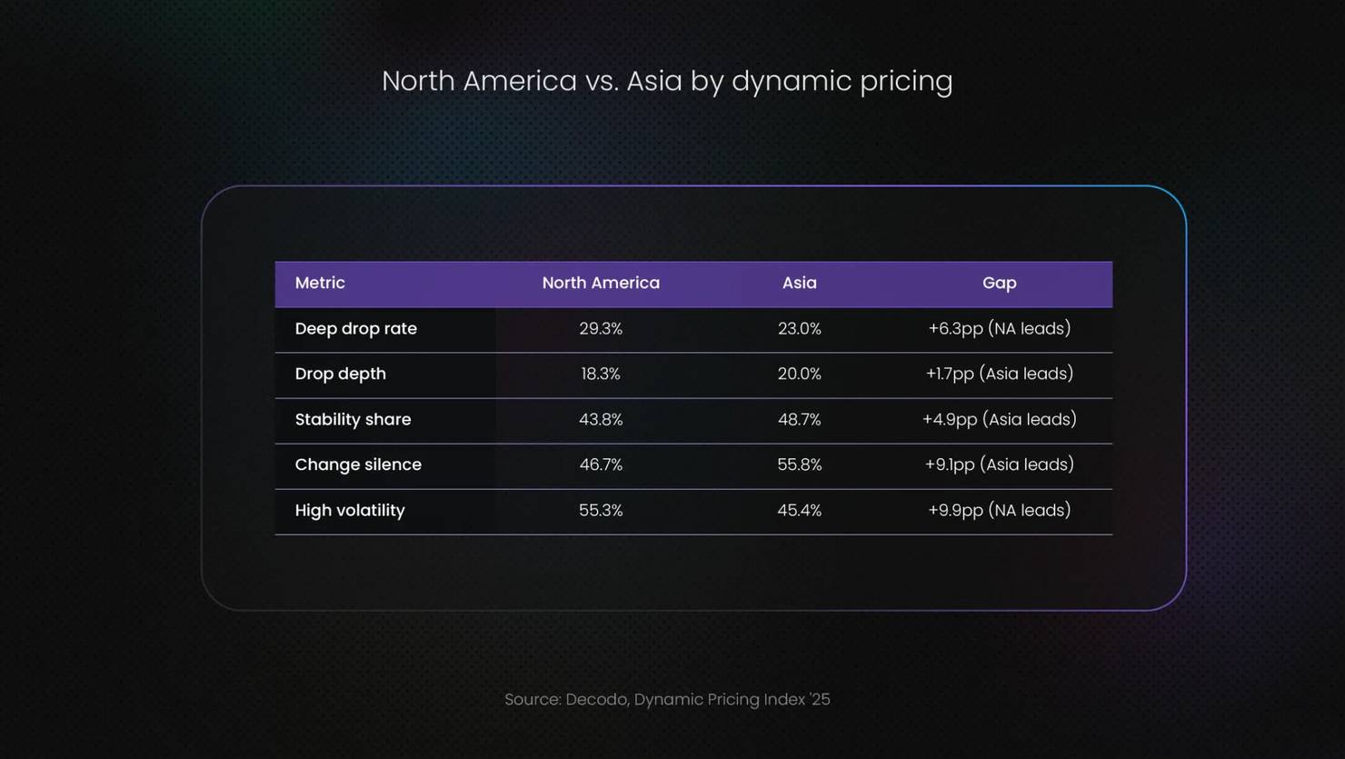Select the Drop depth row label
The image size is (1345, 759).
340,374
